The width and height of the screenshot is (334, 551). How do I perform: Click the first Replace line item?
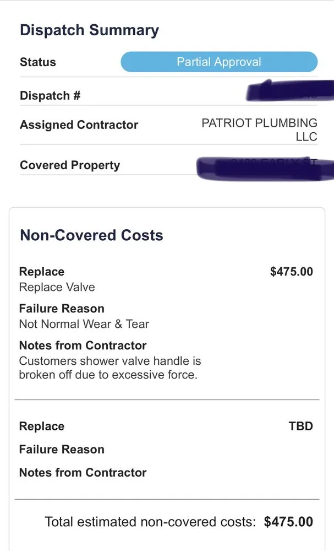(41, 272)
